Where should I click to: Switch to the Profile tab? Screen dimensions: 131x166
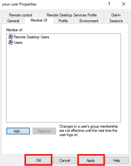point(63,21)
